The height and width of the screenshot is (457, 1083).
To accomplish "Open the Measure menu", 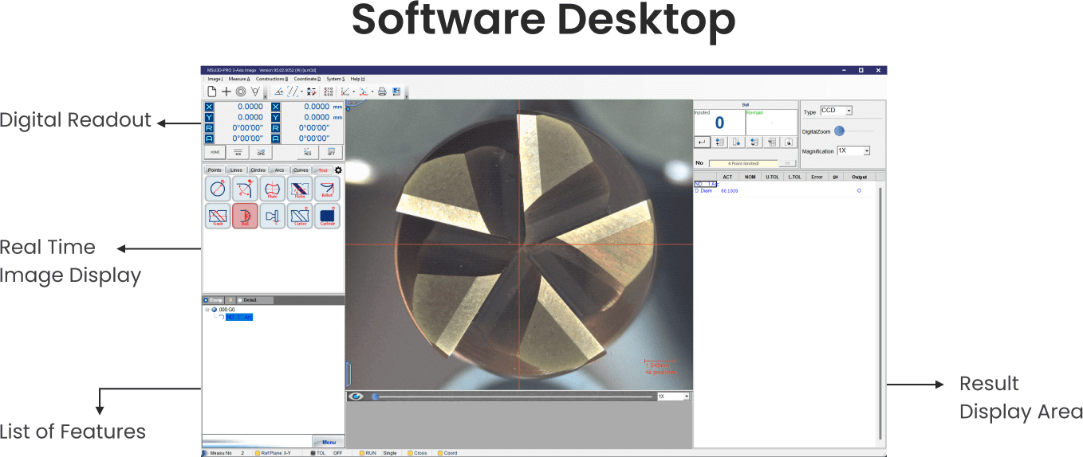I will click(238, 79).
